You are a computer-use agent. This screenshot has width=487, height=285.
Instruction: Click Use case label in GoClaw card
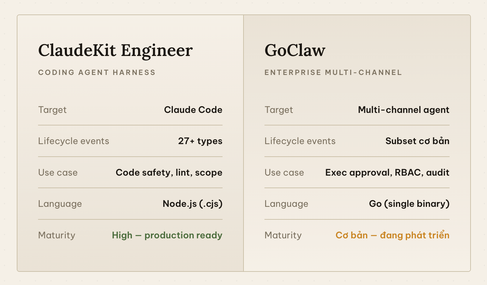tap(284, 173)
